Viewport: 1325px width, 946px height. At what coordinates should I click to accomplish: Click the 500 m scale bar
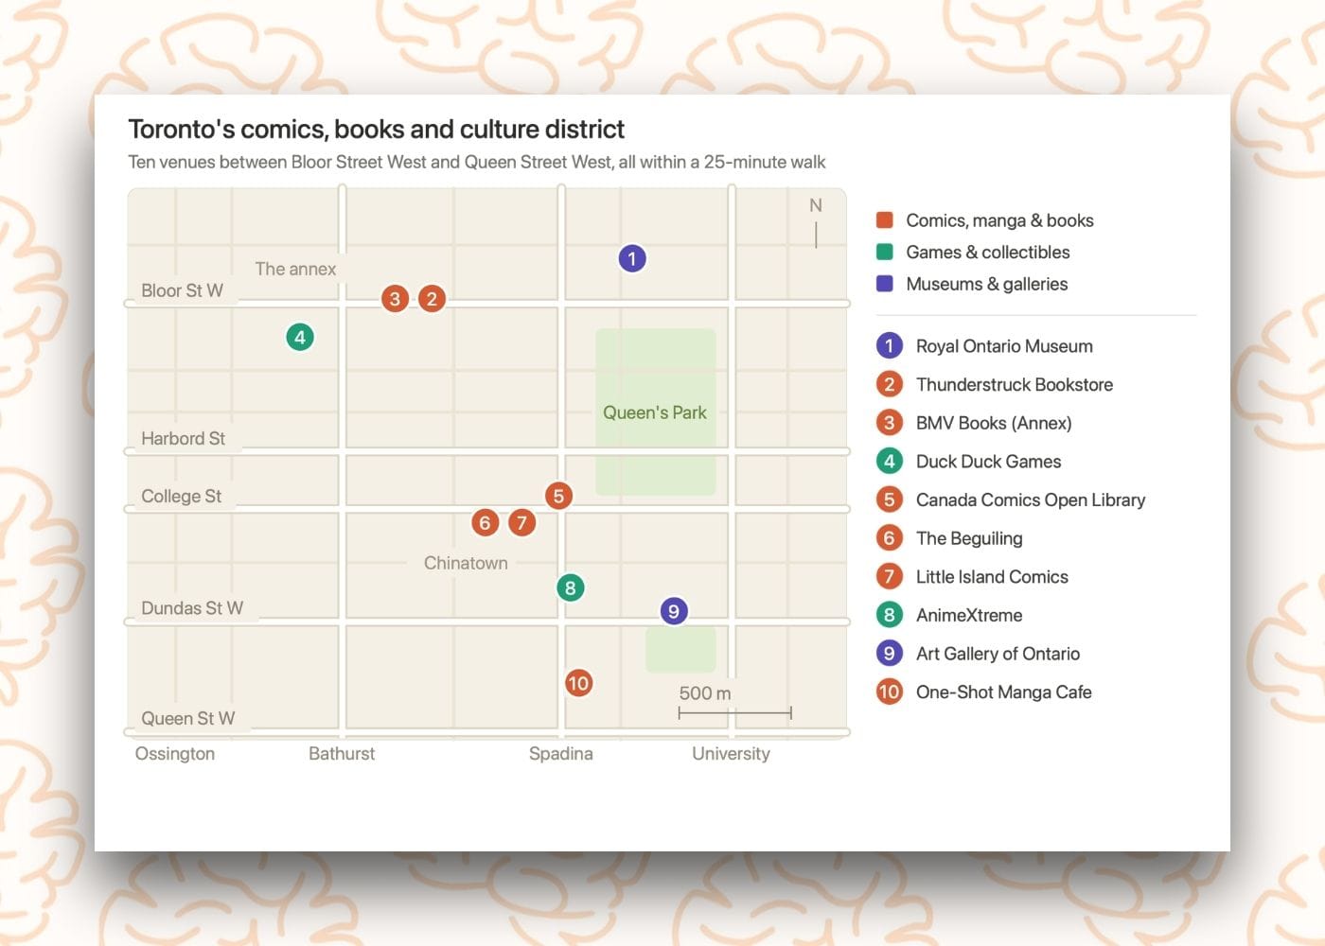[x=734, y=711]
